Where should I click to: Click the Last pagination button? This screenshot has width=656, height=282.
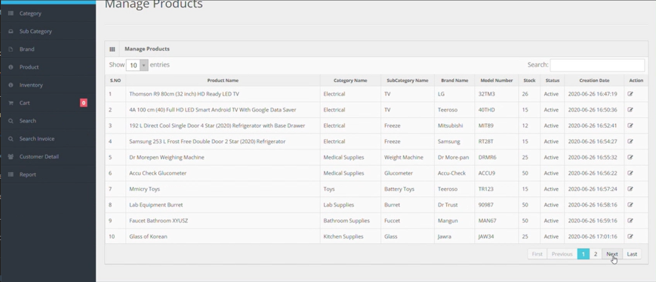click(x=632, y=254)
